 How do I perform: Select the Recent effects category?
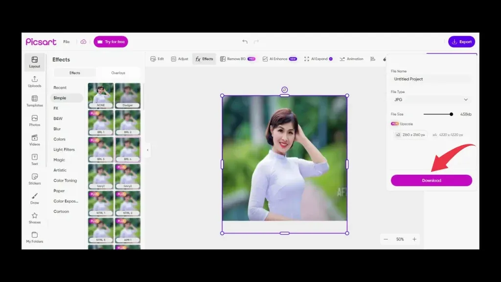(60, 88)
